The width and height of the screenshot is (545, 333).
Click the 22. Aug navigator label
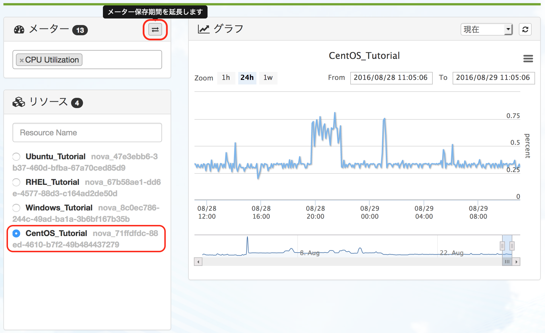click(x=451, y=253)
